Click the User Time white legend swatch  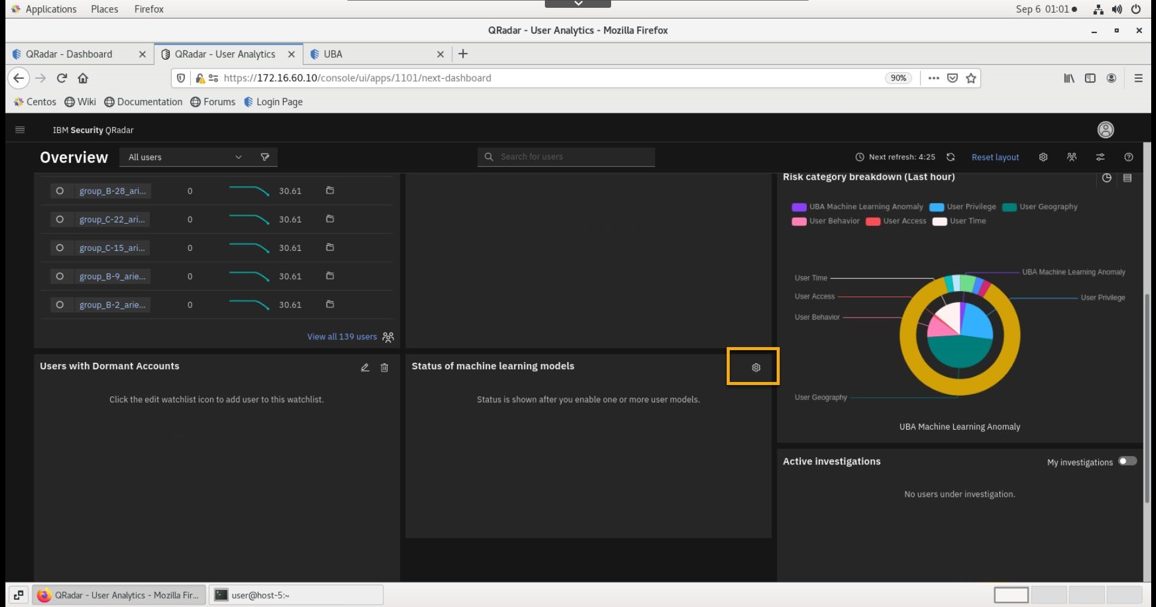[939, 221]
